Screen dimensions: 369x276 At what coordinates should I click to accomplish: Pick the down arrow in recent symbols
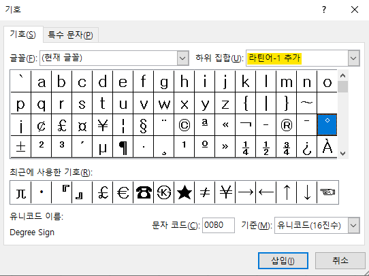tap(307, 192)
